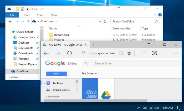Screen dimensions: 184x111
Task: Open Edge more actions ellipsis menu
Action: [x=176, y=53]
